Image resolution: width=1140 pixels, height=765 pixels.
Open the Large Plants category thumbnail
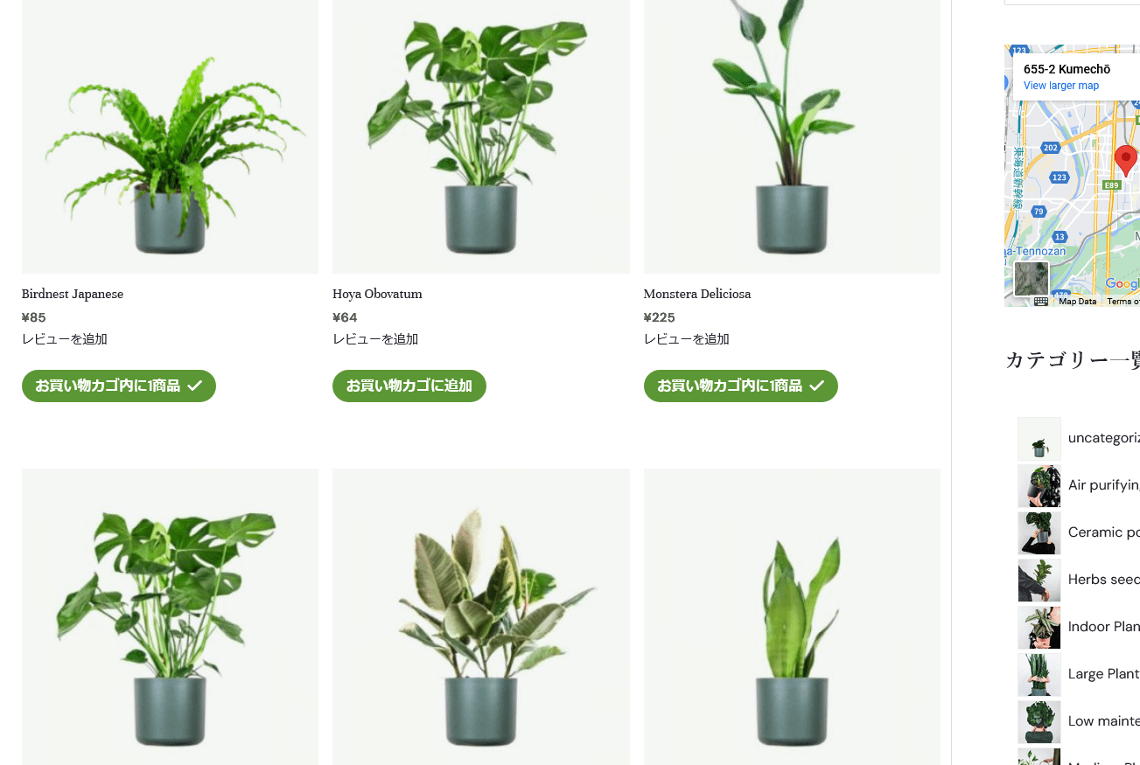1039,674
